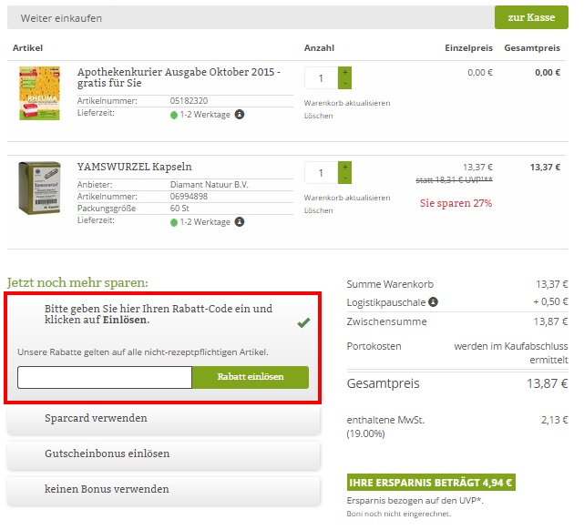Open Apothekenkurier Ausgabe Oktober 2015 product title
Screen dimensions: 584x530
click(x=179, y=77)
